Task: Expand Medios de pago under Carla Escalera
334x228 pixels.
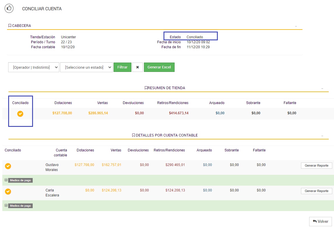Action: click(6, 205)
